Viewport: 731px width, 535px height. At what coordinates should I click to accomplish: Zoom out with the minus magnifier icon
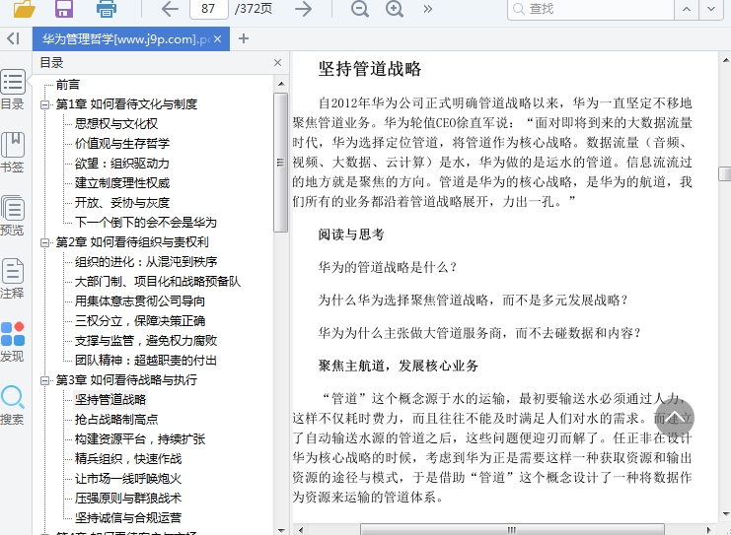click(360, 9)
